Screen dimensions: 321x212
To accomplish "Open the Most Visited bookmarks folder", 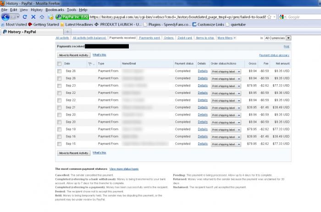I will tap(14, 25).
